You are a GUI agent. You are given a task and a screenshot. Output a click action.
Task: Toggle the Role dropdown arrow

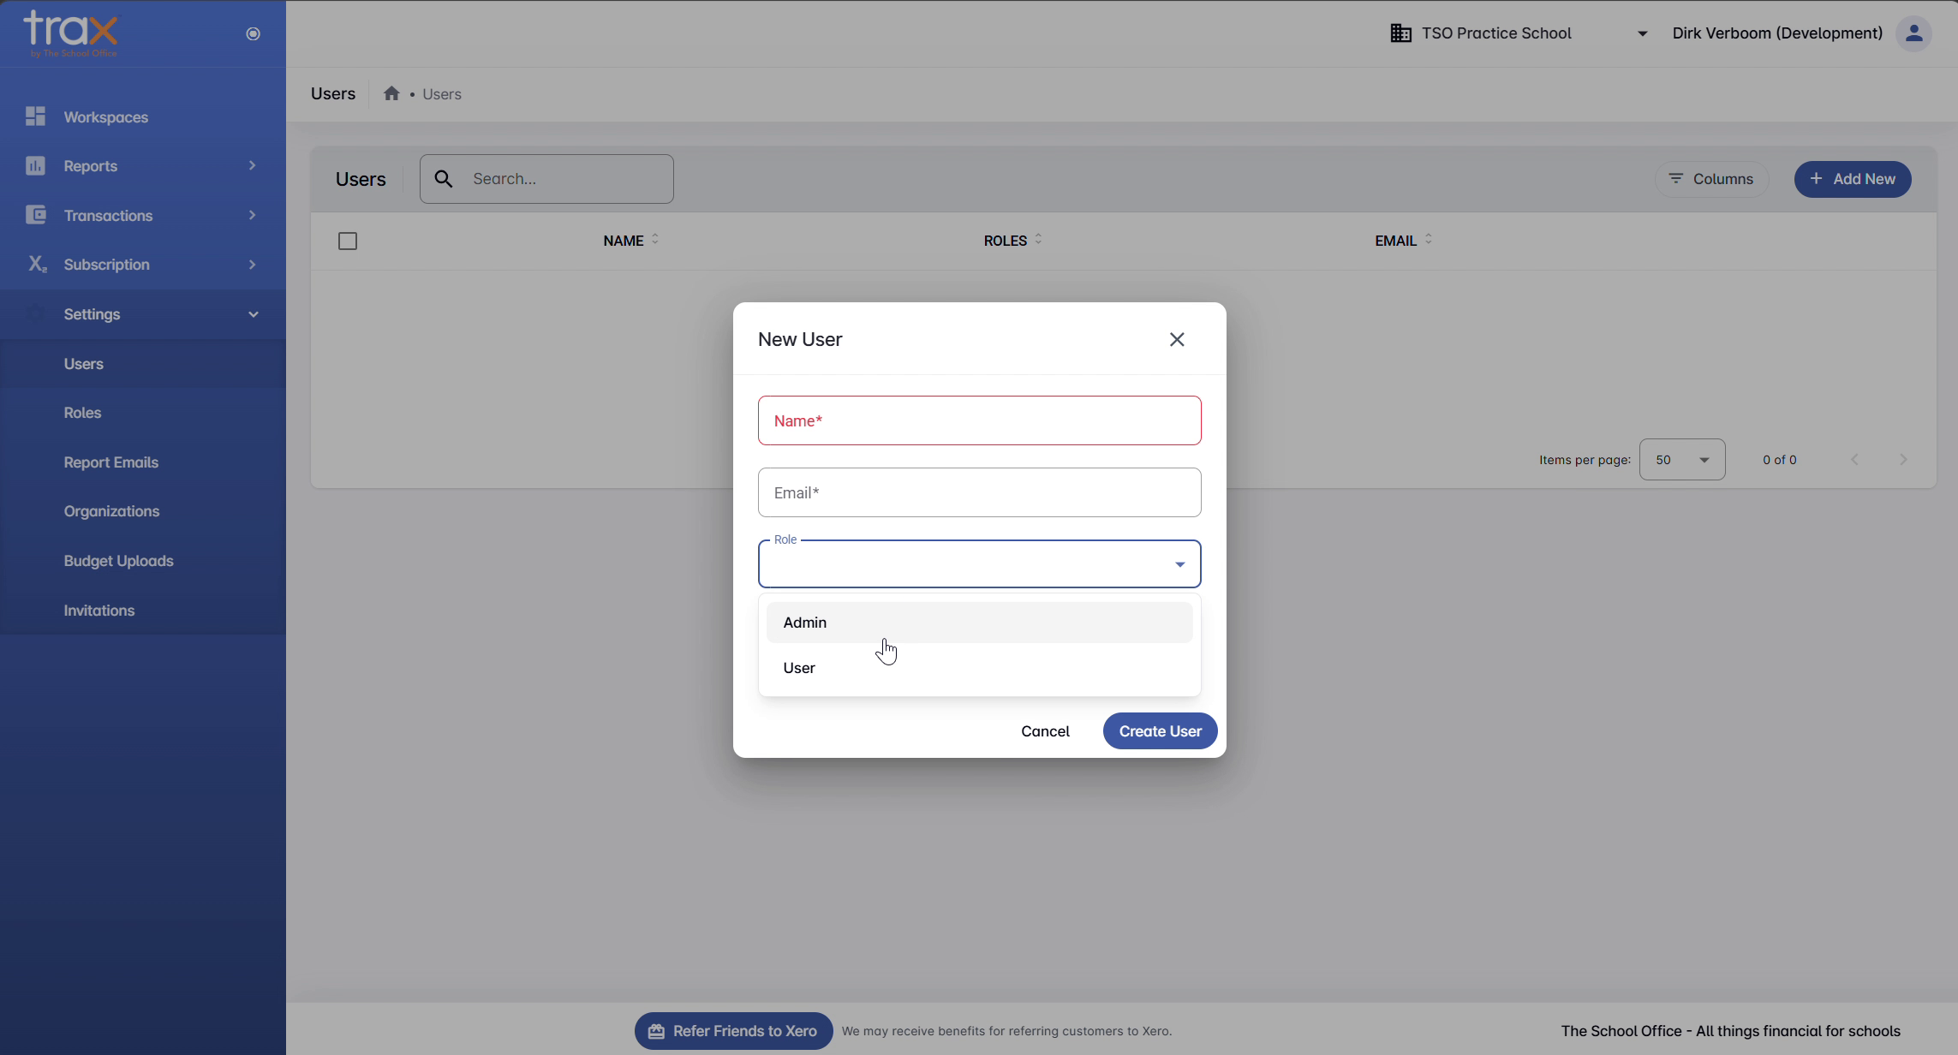pos(1179,564)
